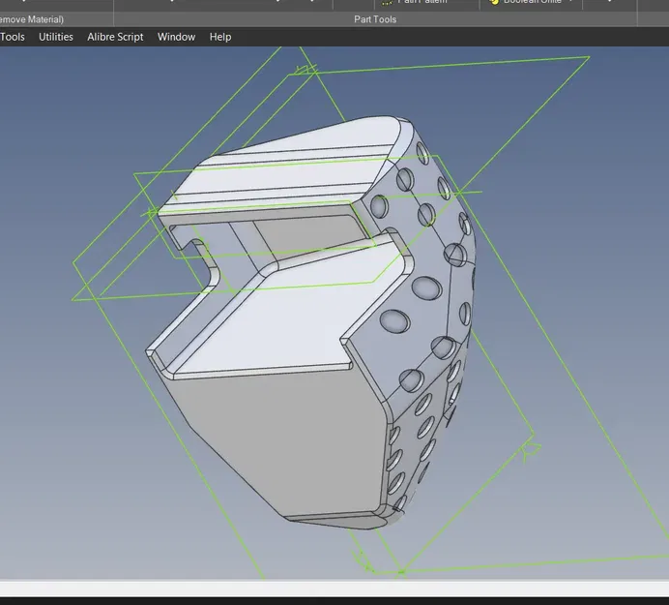669x605 pixels.
Task: Open the Help menu
Action: tap(220, 37)
